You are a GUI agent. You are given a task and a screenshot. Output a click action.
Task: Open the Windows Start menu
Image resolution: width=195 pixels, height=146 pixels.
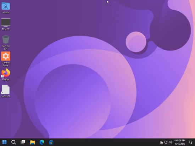pyautogui.click(x=5, y=142)
